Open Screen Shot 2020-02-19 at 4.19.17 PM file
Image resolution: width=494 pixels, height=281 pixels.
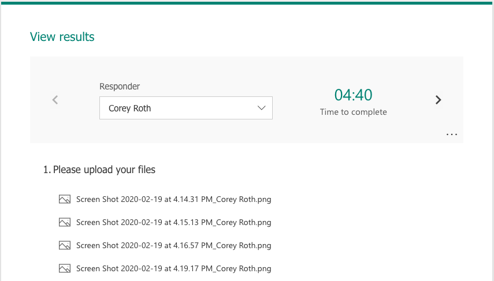pyautogui.click(x=173, y=268)
